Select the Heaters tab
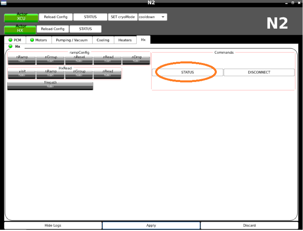This screenshot has height=231, width=303. pos(125,40)
